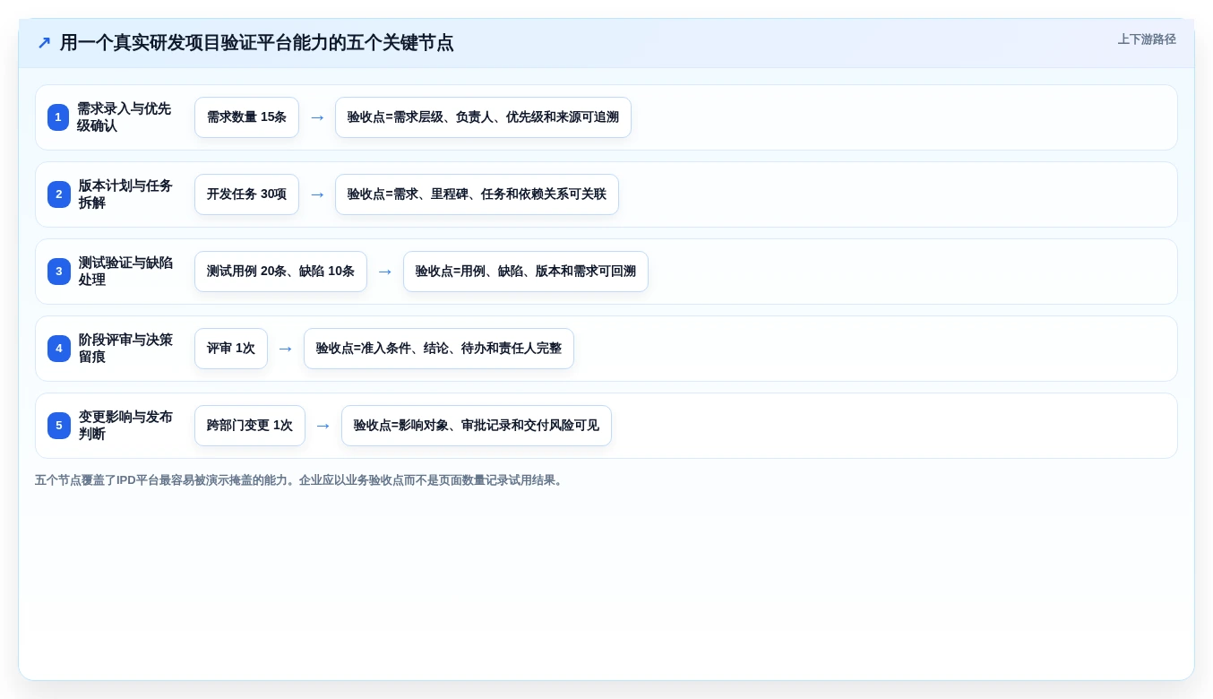Image resolution: width=1213 pixels, height=699 pixels.
Task: Select step badge number 5
Action: click(59, 426)
